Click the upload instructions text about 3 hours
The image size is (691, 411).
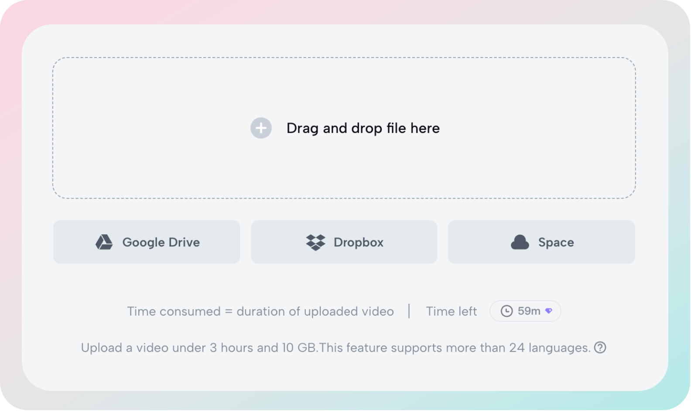(x=336, y=347)
